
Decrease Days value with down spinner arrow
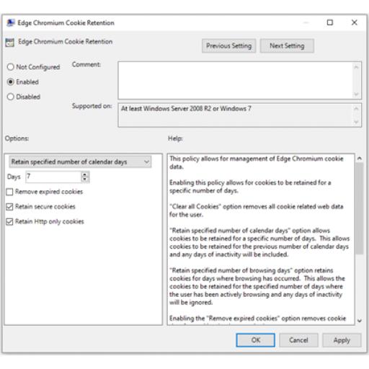tap(84, 179)
